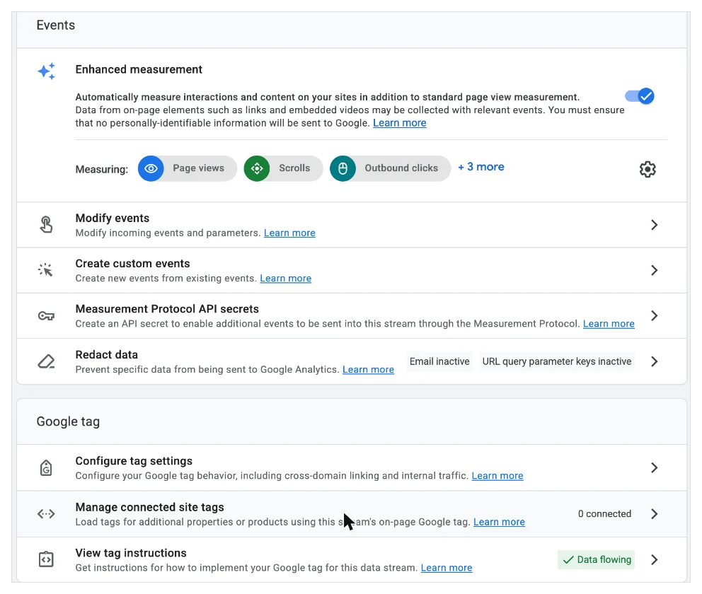Image resolution: width=702 pixels, height=594 pixels.
Task: Click the 0 connected status text
Action: [604, 514]
